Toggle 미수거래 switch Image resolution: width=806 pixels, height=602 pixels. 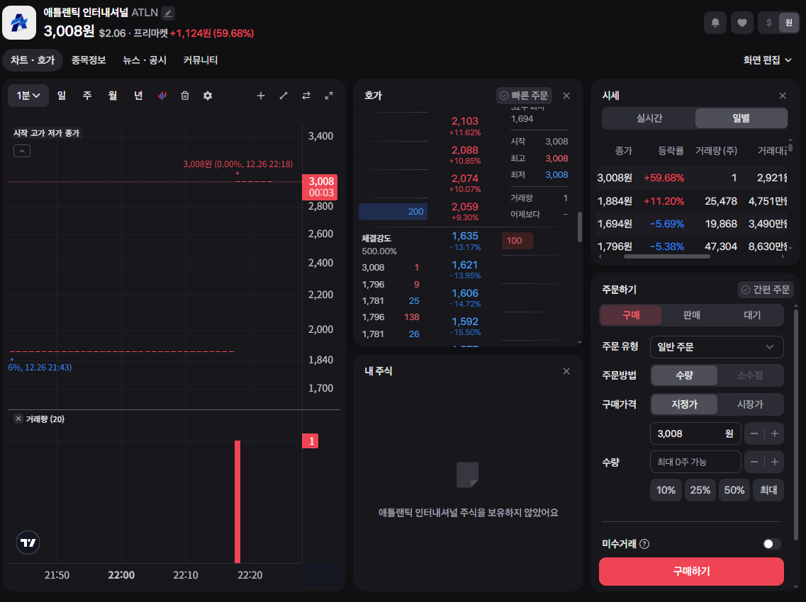771,543
